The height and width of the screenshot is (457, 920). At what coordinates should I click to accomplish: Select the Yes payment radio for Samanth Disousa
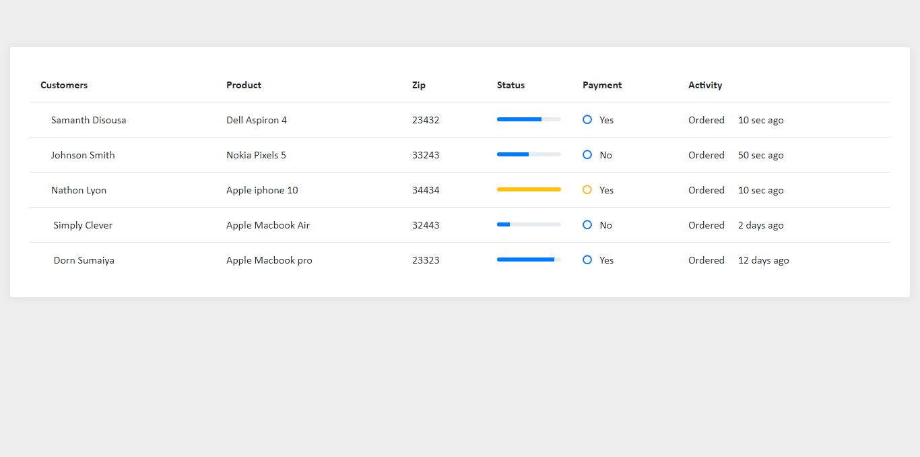click(x=587, y=119)
